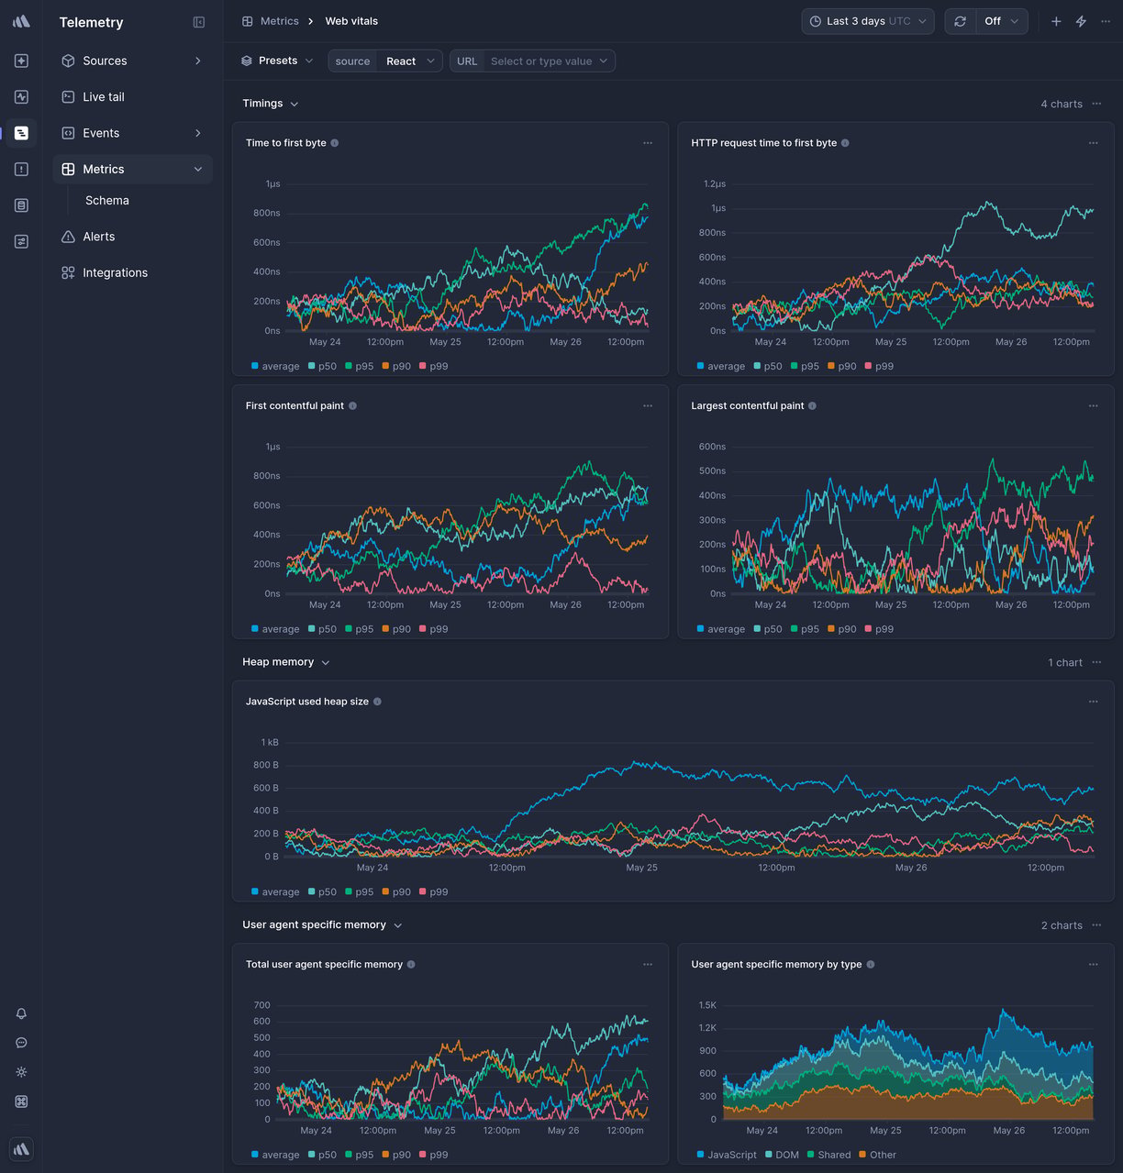This screenshot has width=1123, height=1173.
Task: Open source React filter dropdown
Action: tap(385, 61)
